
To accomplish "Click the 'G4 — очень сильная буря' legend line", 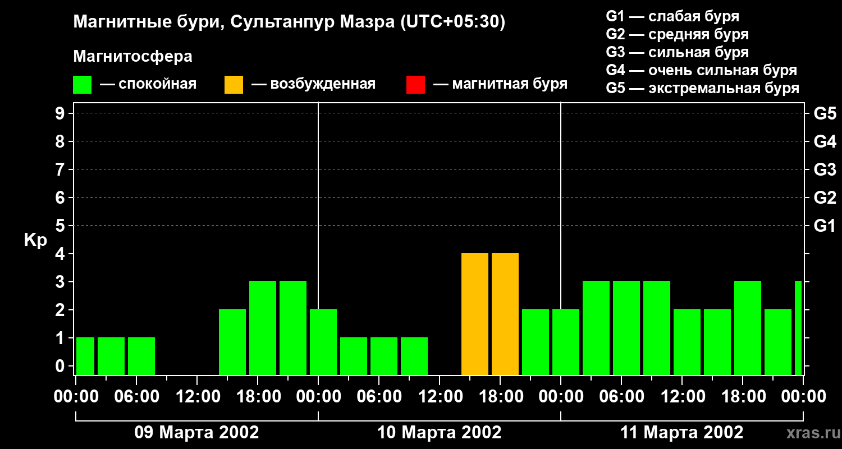I will [702, 70].
